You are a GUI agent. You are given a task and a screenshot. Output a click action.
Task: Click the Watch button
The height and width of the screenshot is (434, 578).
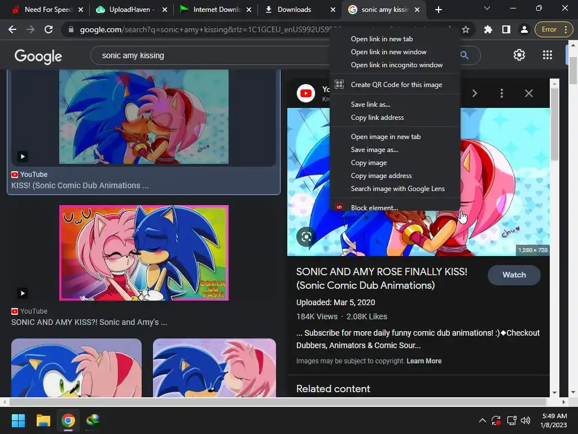(x=514, y=275)
